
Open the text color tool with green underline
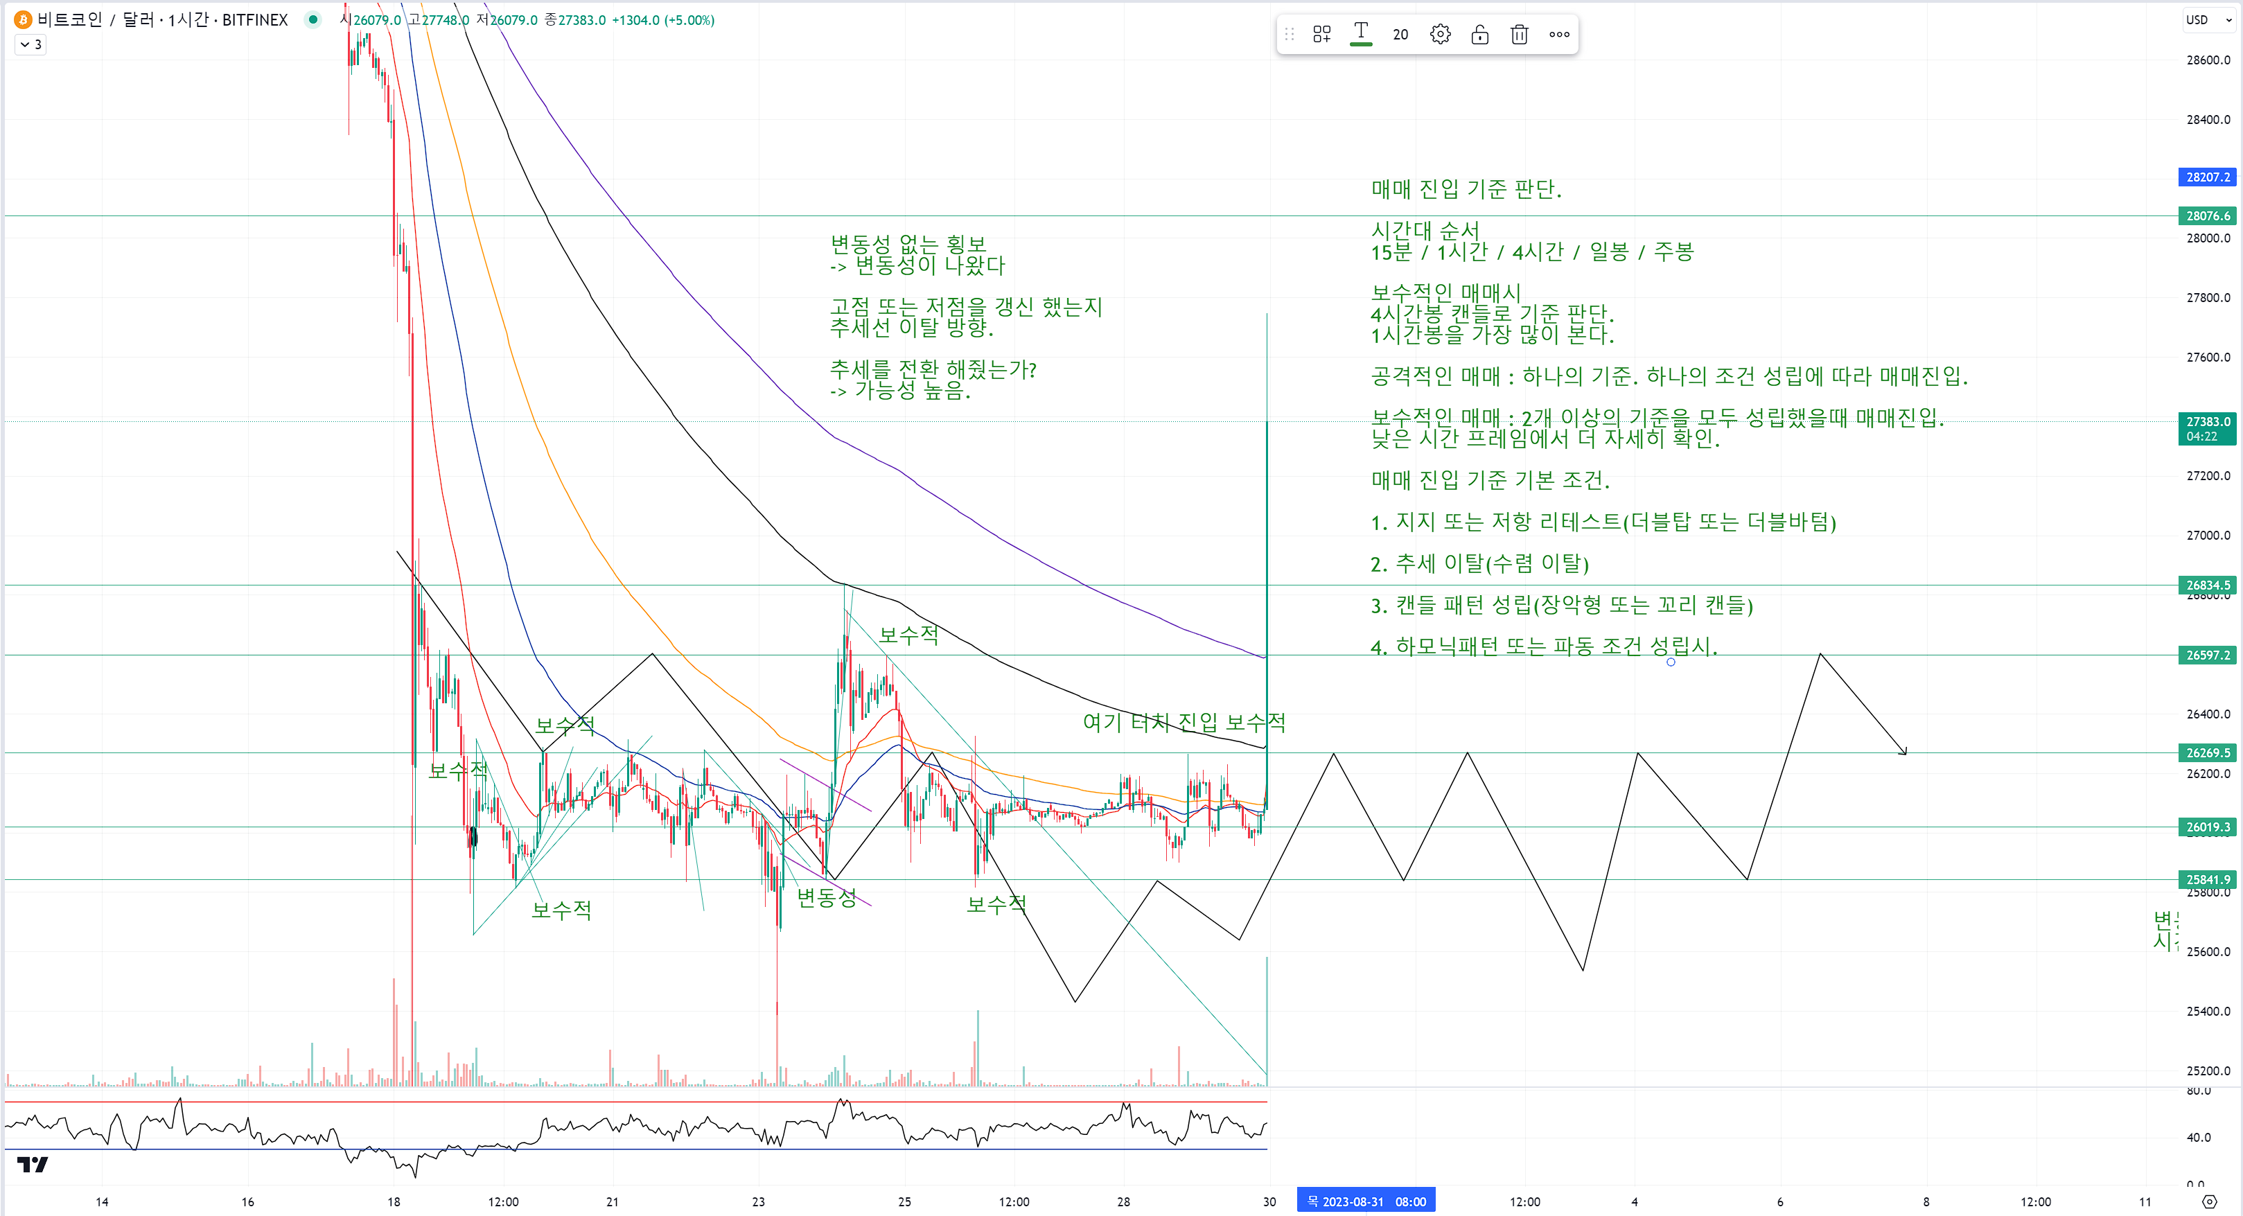point(1360,34)
